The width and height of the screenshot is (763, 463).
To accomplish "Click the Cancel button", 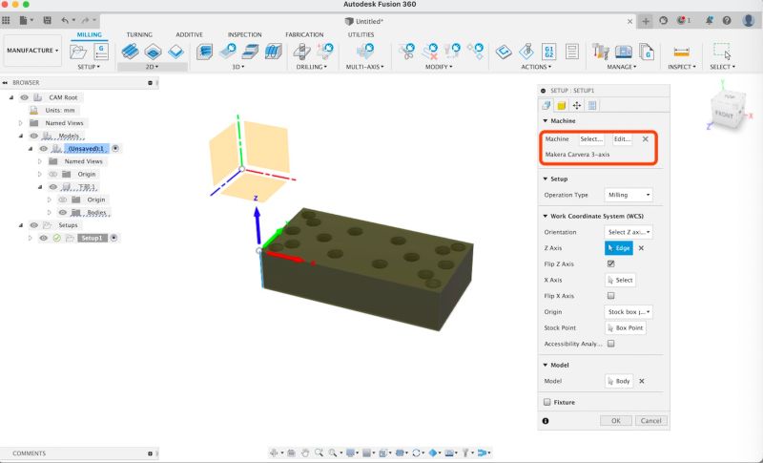I will tap(650, 421).
